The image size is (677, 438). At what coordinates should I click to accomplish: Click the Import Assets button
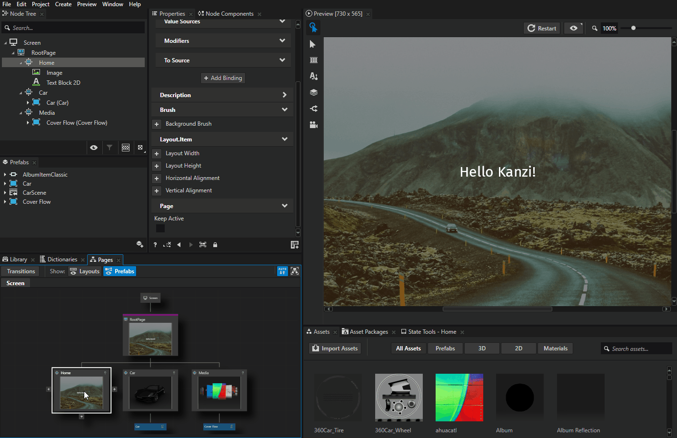[x=335, y=348]
